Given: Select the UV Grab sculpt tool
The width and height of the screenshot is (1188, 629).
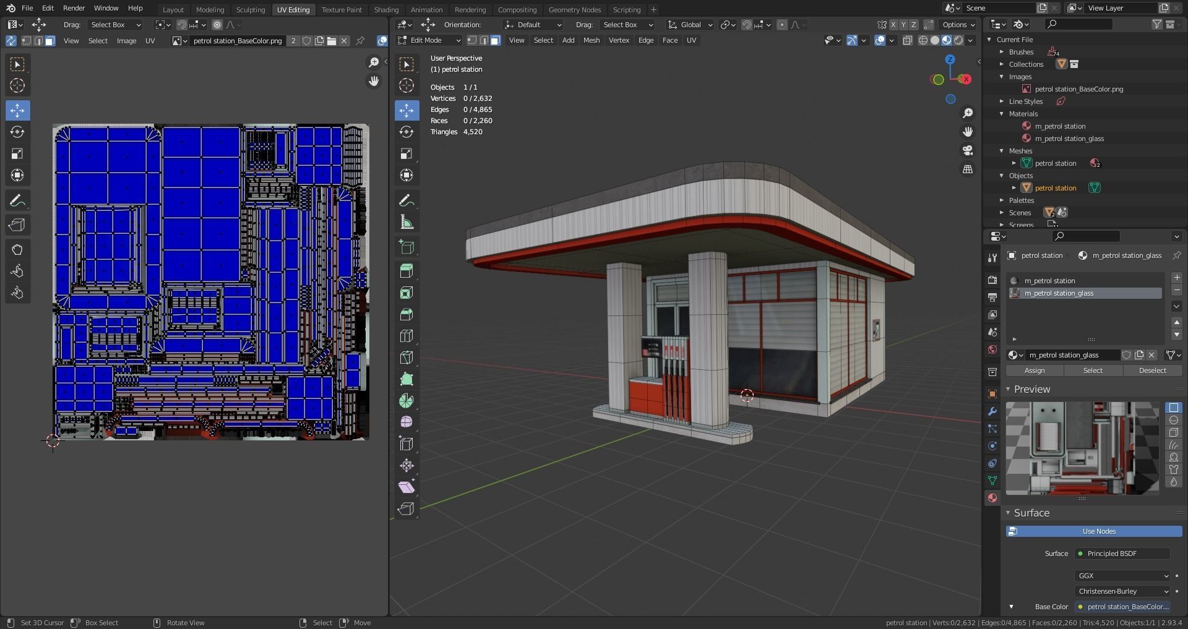Looking at the screenshot, I should pos(17,250).
